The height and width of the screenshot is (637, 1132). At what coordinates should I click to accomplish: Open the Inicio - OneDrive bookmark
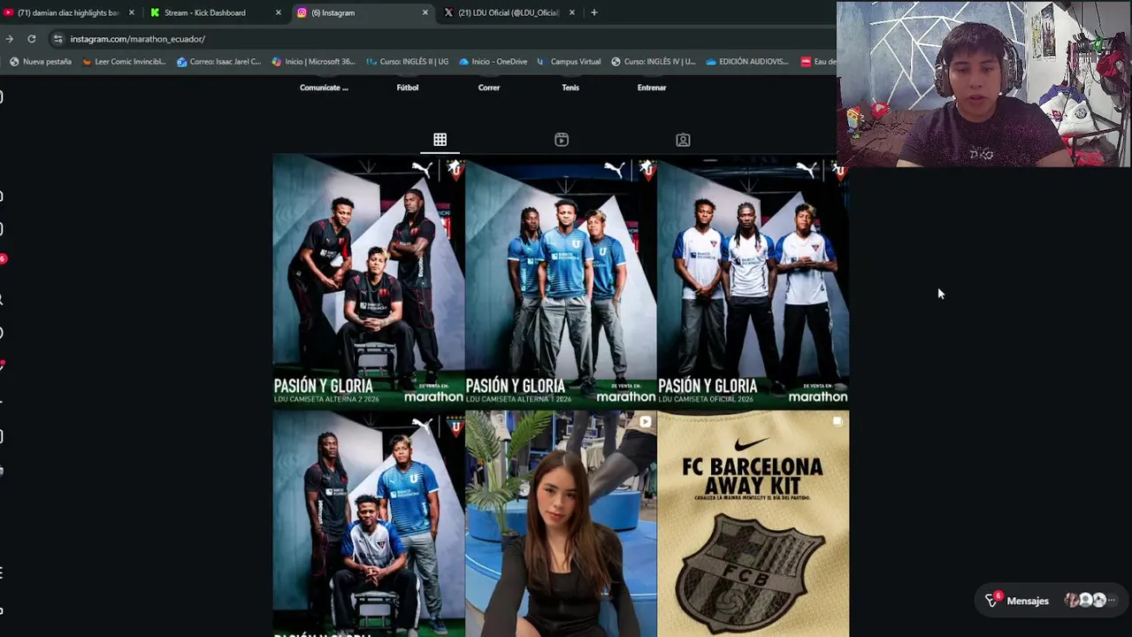pos(493,62)
